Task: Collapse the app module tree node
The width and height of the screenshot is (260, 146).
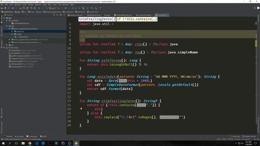Action: point(4,18)
